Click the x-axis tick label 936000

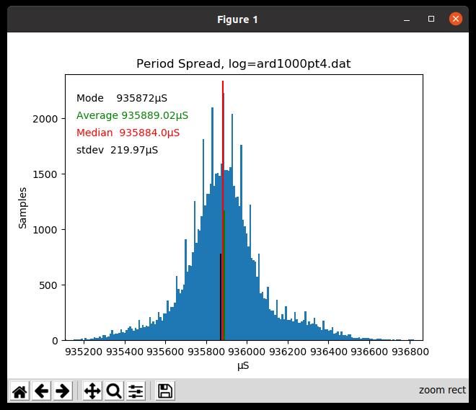[x=247, y=352]
